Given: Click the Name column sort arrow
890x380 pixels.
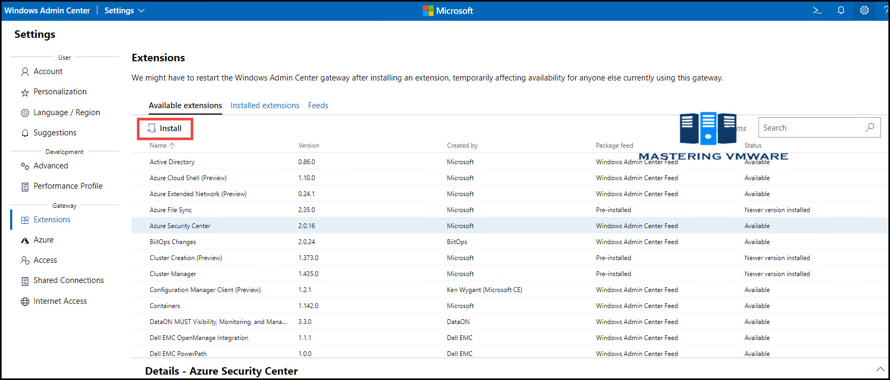Looking at the screenshot, I should coord(172,145).
